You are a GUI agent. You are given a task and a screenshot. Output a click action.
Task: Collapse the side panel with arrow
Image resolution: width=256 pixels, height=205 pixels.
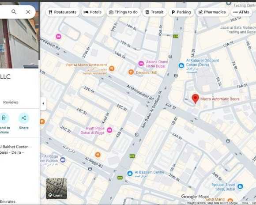43,103
